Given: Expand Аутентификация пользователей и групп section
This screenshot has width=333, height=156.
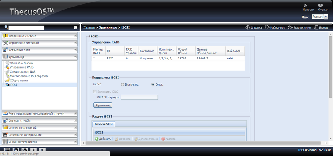Looking at the screenshot, I should point(75,114).
